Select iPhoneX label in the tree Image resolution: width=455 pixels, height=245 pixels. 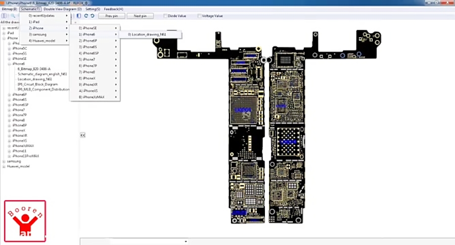click(x=19, y=130)
